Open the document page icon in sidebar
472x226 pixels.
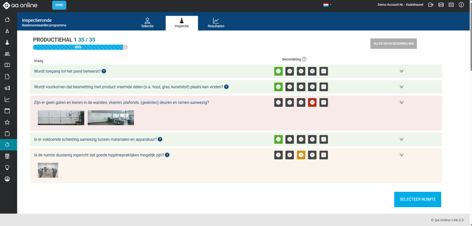click(x=7, y=76)
